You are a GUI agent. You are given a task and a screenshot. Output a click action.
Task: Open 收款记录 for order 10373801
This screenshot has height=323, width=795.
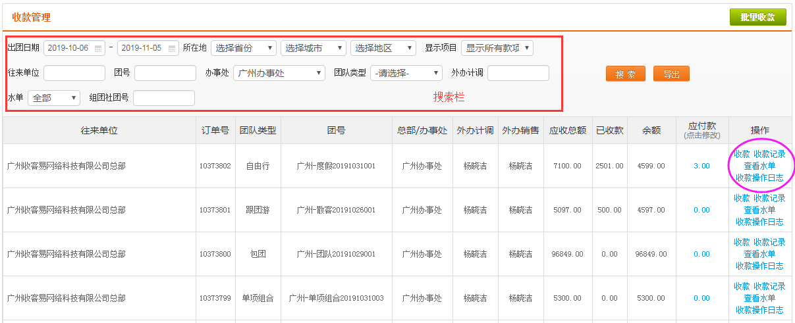point(769,198)
